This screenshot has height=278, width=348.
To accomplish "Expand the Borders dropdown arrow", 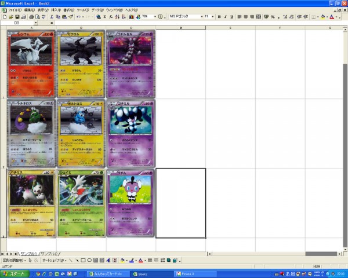I will coord(318,17).
